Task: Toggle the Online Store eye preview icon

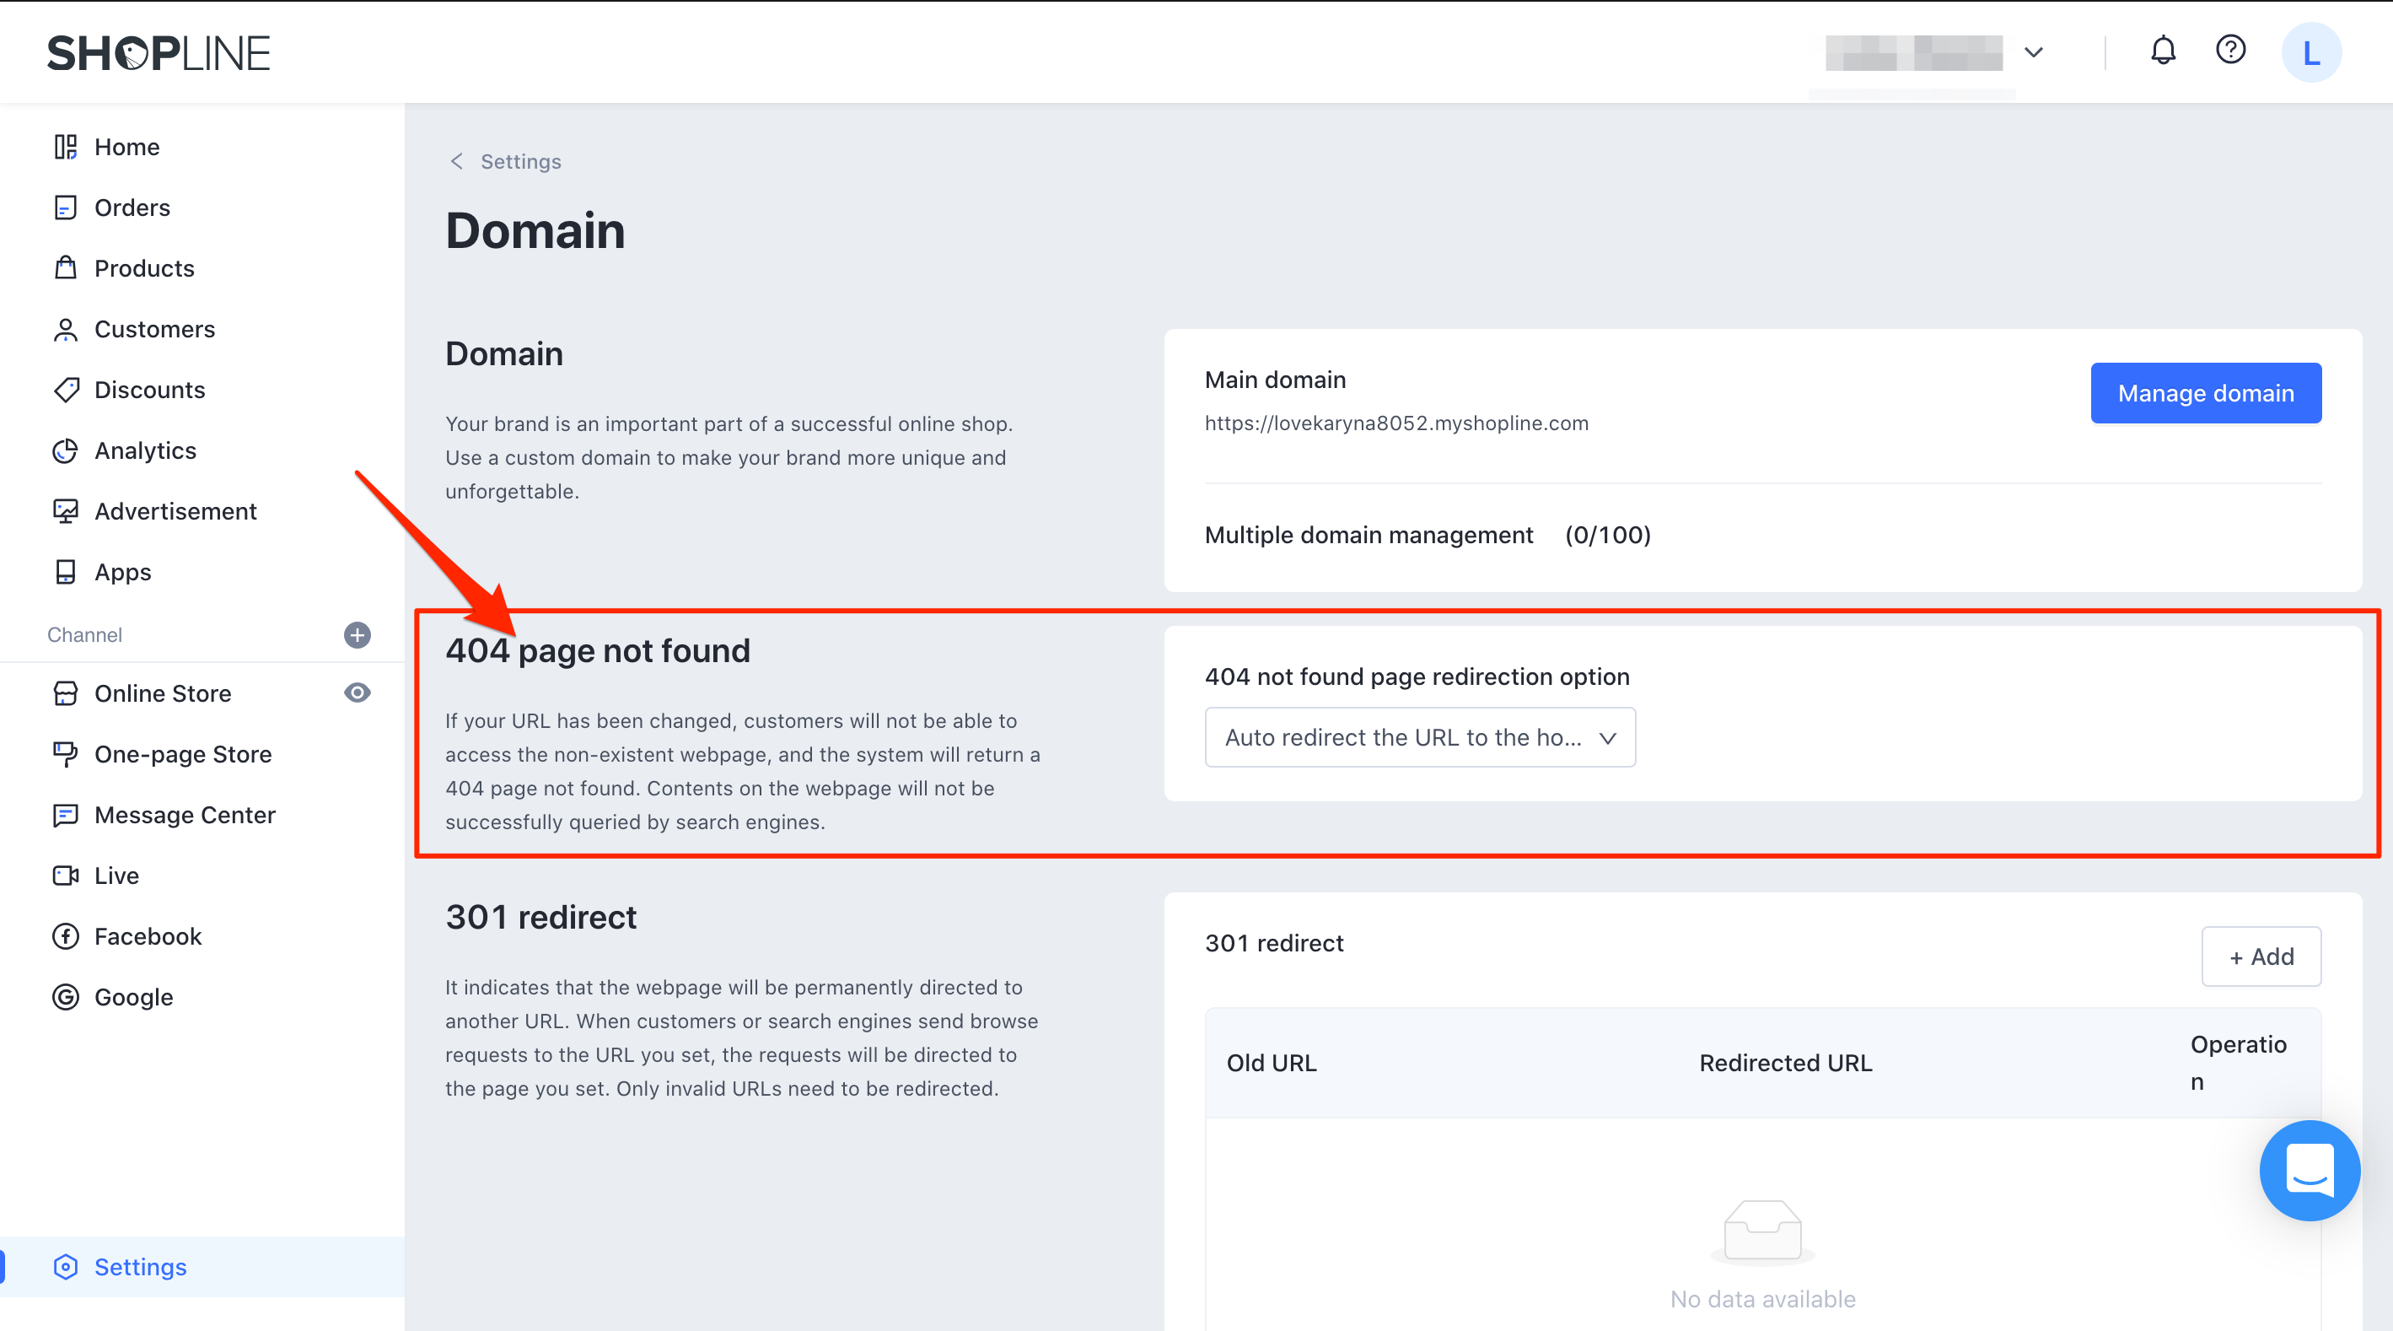Action: [358, 692]
